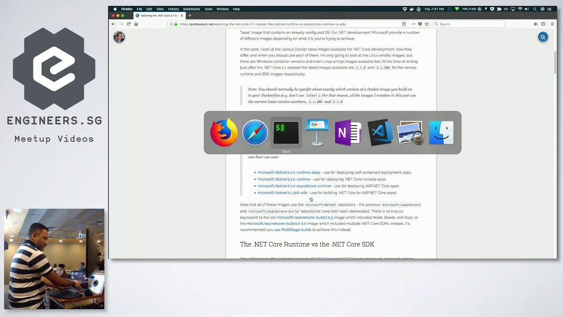This screenshot has height=317, width=563.
Task: Select Finder in the app switcher
Action: click(x=441, y=133)
